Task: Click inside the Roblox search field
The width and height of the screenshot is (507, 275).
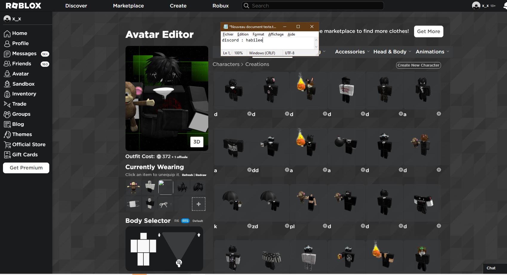Action: click(x=313, y=5)
